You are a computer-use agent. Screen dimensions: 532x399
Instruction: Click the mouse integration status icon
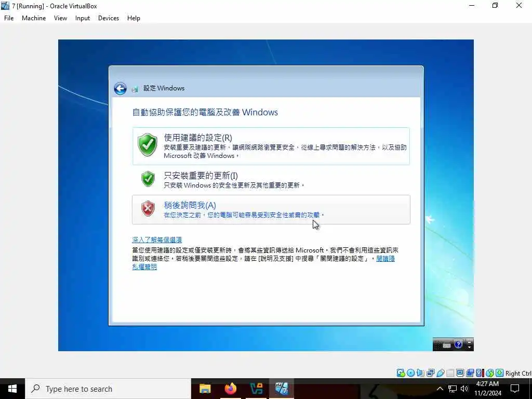click(x=489, y=373)
